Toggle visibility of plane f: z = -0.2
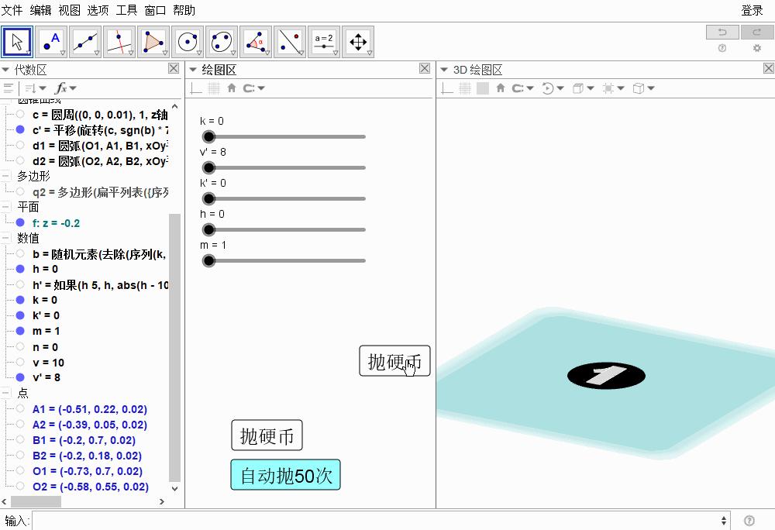This screenshot has height=530, width=775. 20,222
